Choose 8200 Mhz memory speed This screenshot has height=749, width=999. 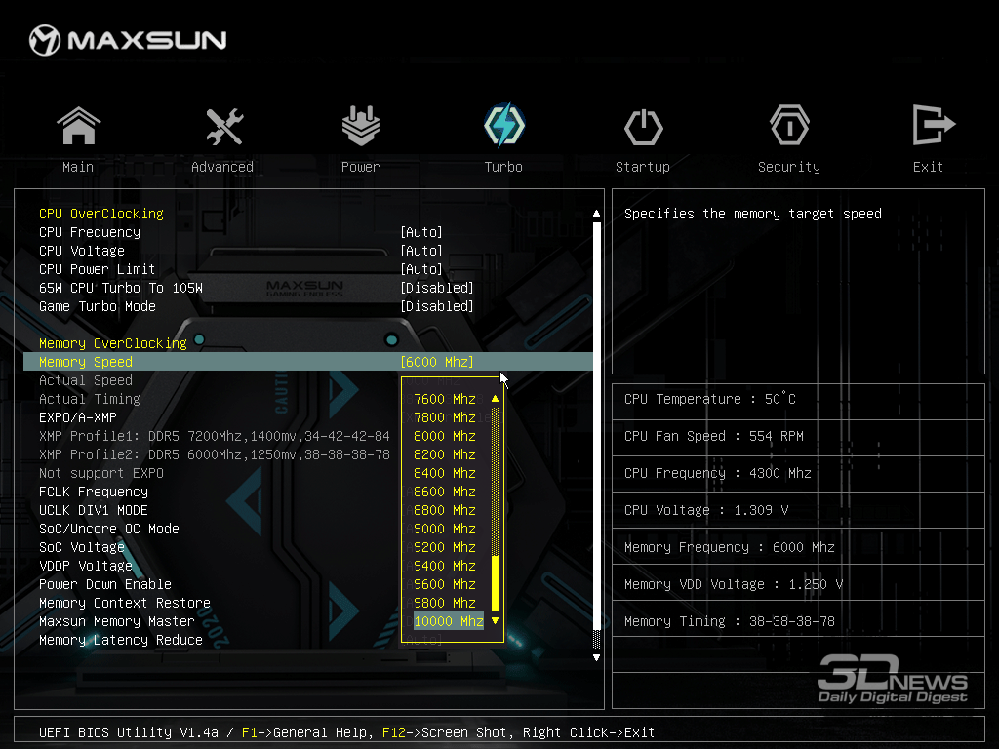(445, 454)
